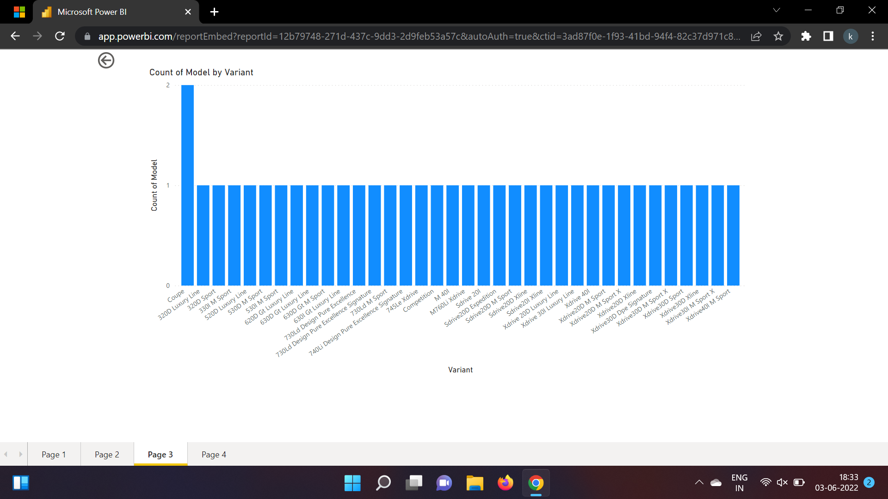The width and height of the screenshot is (888, 499).
Task: Mute the system volume in the tray
Action: pos(782,482)
